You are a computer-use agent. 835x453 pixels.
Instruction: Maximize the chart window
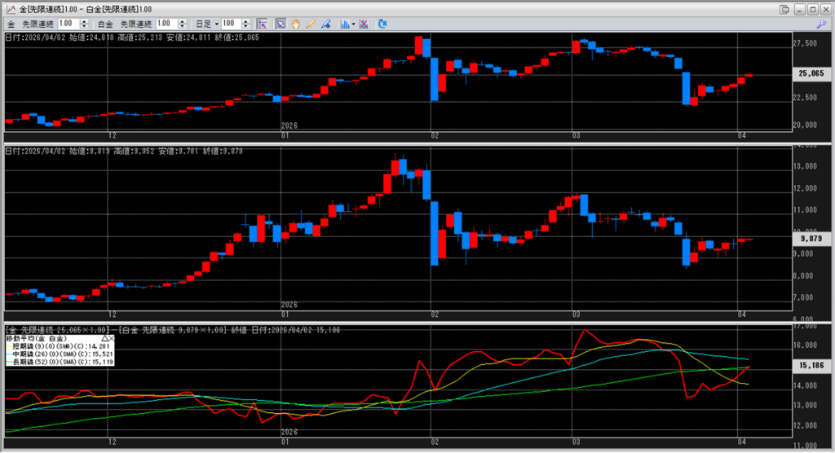coord(813,10)
